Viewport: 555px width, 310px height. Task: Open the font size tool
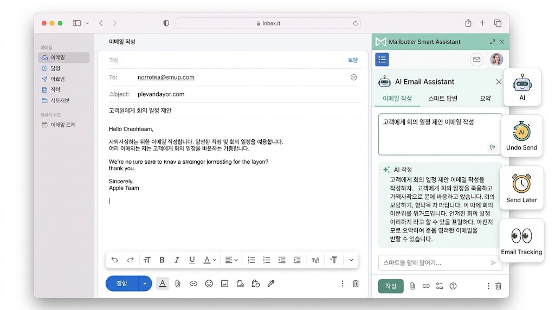[147, 260]
